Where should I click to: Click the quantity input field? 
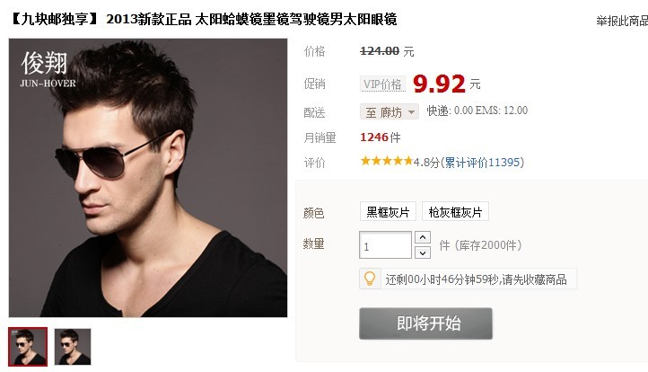pos(385,245)
